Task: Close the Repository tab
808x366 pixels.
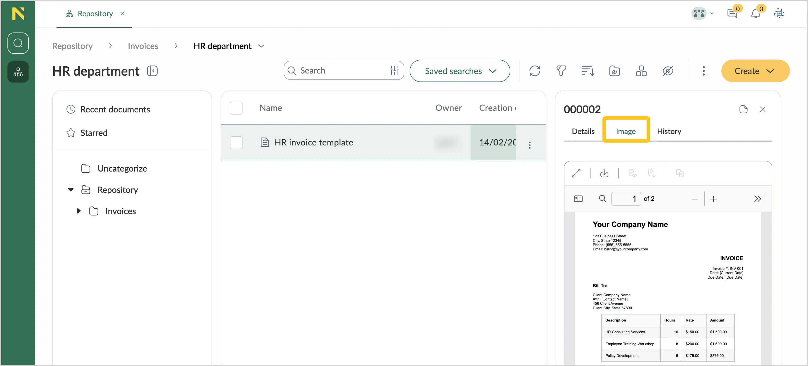Action: click(x=123, y=14)
